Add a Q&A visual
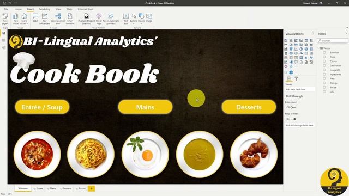 point(35,18)
